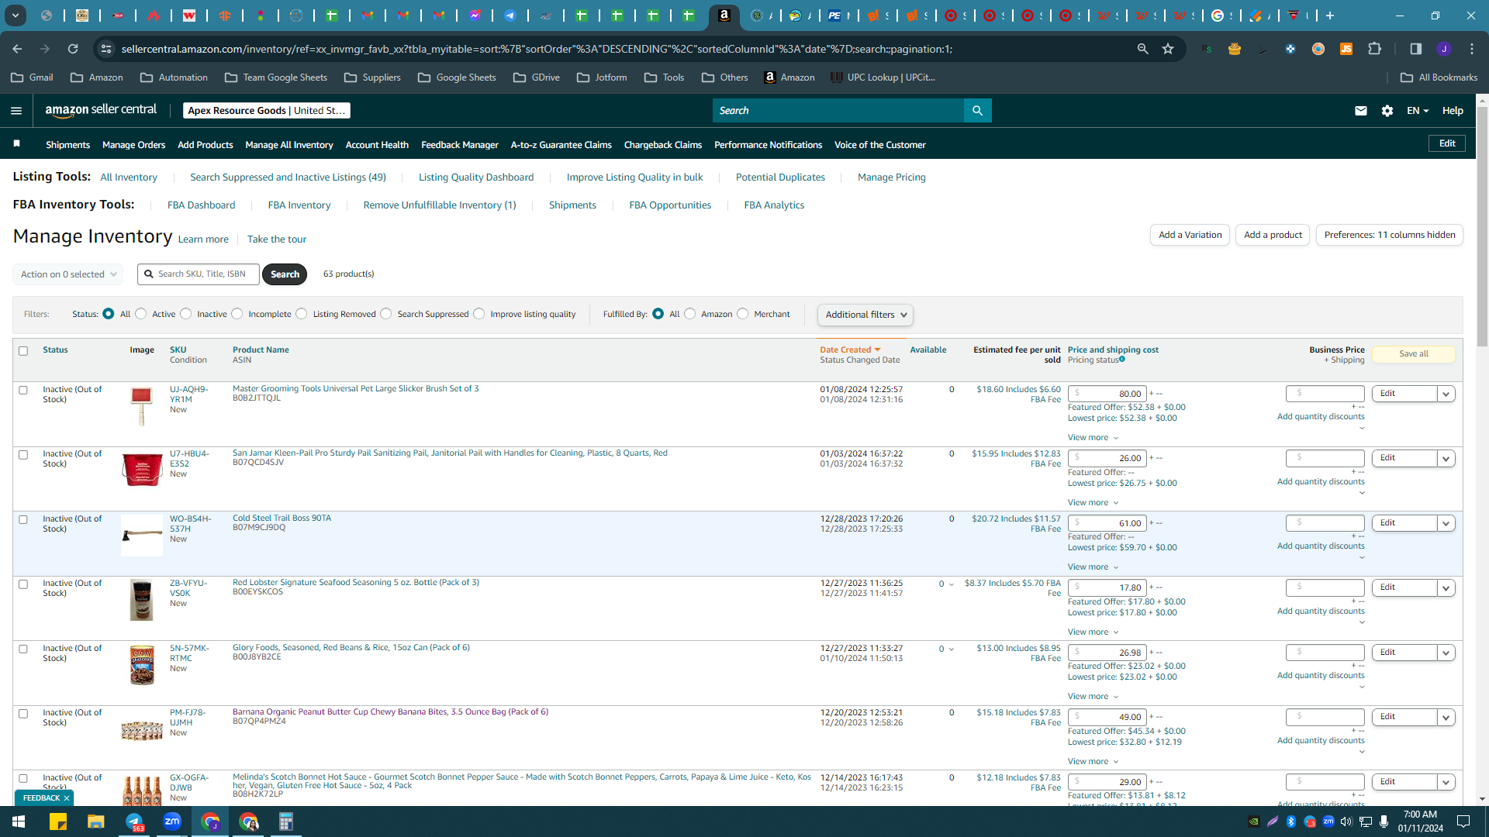1489x837 pixels.
Task: Open Shipments in top navigation bar
Action: 67,145
